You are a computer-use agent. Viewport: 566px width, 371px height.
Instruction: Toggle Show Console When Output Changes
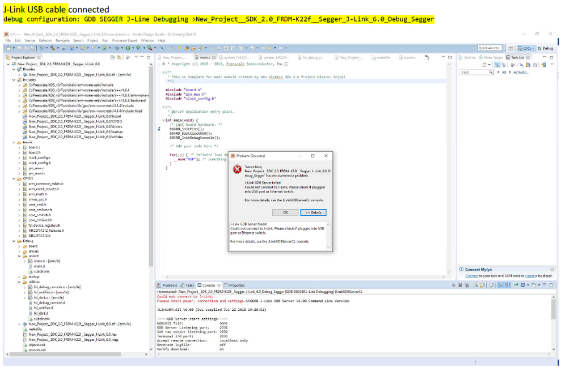500,285
